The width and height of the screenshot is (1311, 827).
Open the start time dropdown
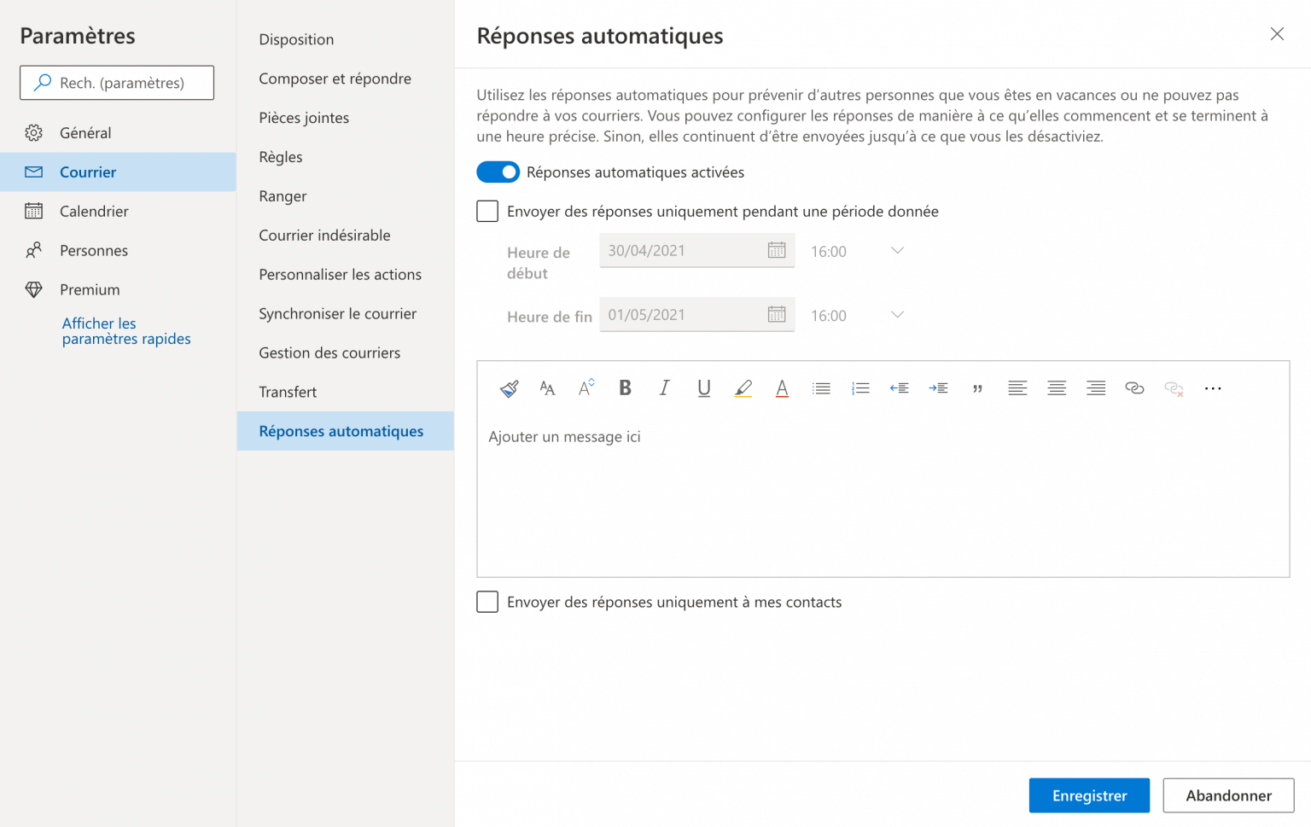pyautogui.click(x=897, y=250)
